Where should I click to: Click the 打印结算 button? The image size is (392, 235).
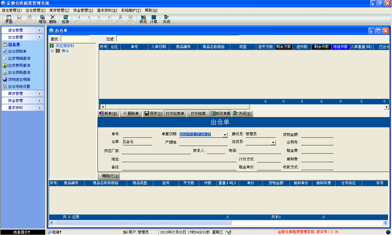[198, 114]
